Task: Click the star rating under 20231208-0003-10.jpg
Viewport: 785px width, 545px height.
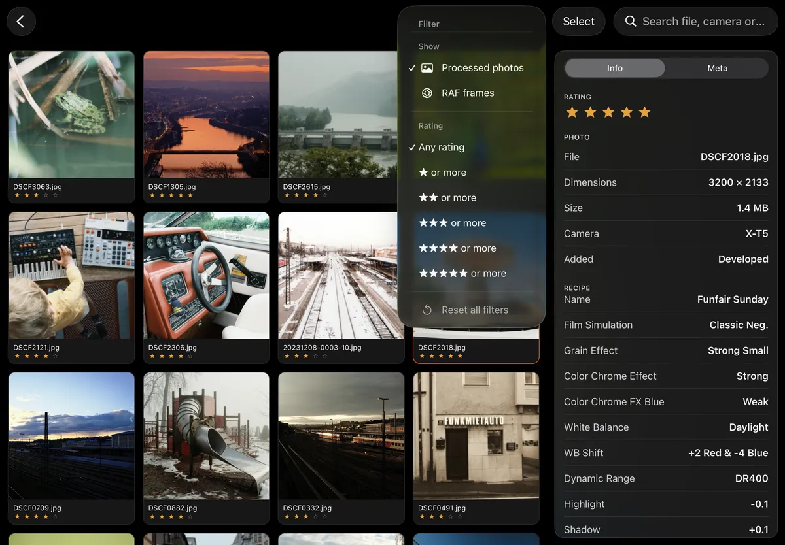Action: (305, 356)
